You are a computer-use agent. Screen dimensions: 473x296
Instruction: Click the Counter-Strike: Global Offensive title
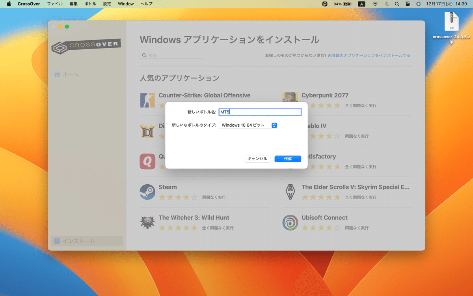pyautogui.click(x=204, y=95)
